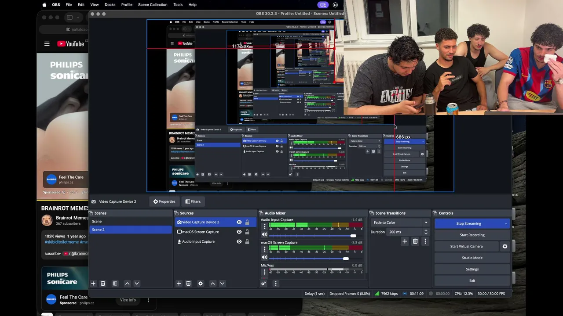
Task: Open the File menu
Action: pyautogui.click(x=69, y=5)
